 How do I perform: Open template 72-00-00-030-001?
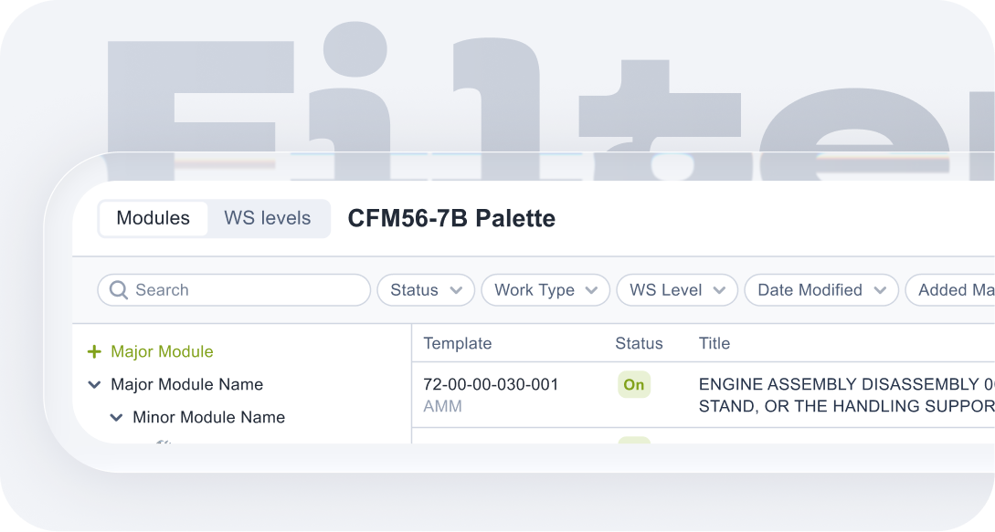tap(491, 385)
